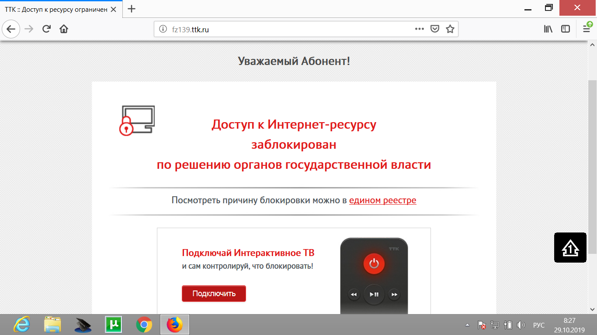Show site information for fz139.ttk.ru

click(x=163, y=29)
